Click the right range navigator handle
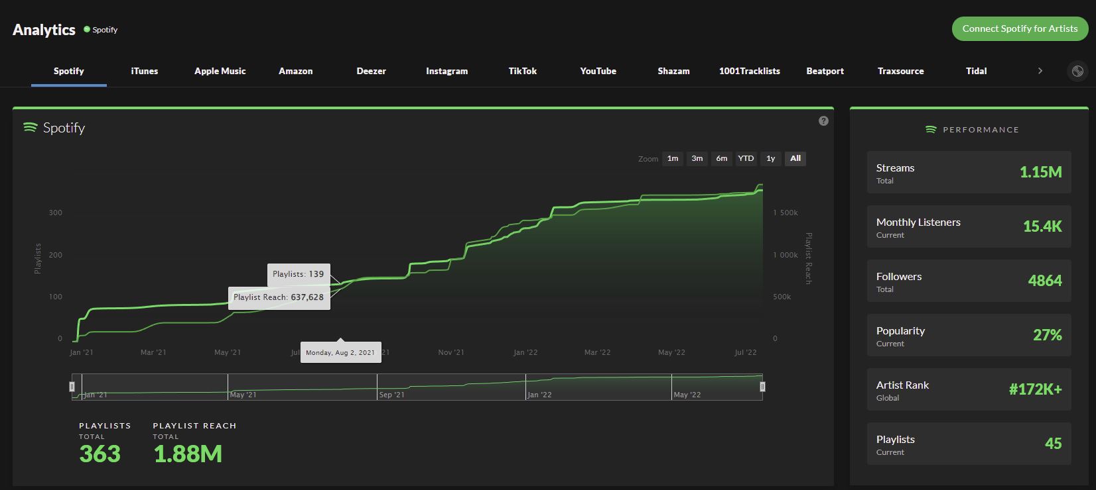 coord(762,387)
